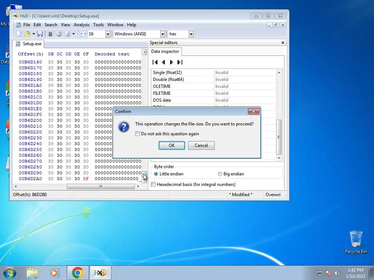
Task: Open the bytes per row dropdown
Action: pos(108,34)
